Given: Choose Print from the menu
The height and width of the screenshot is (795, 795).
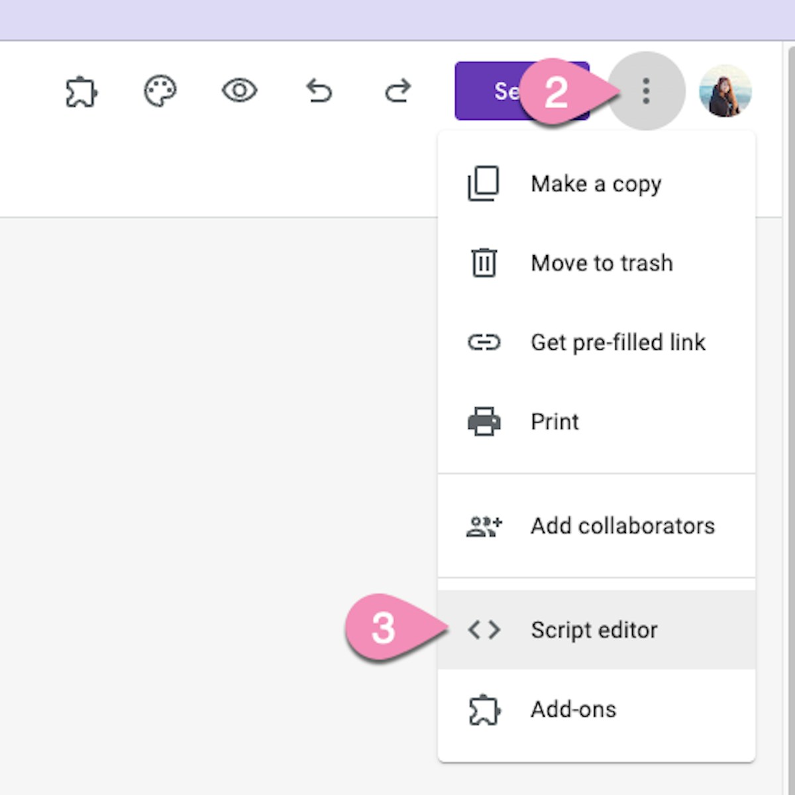Looking at the screenshot, I should 555,422.
